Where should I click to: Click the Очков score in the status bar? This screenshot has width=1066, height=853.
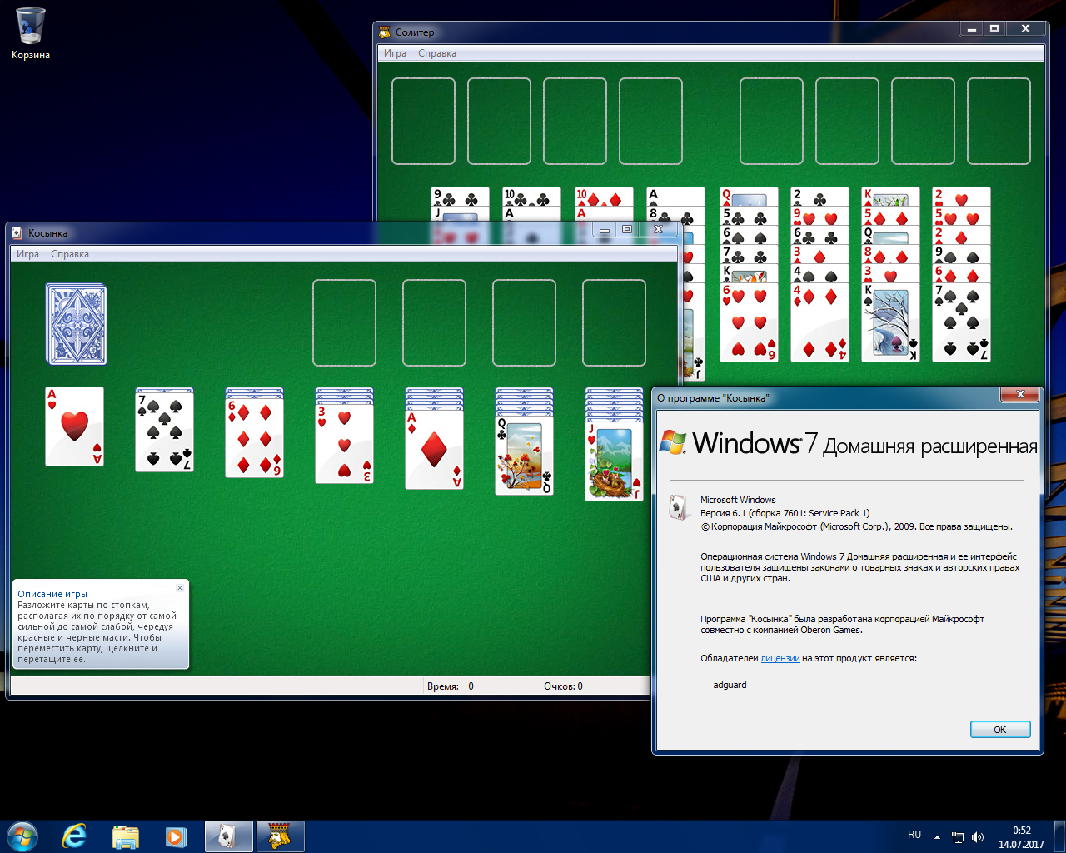[x=564, y=686]
